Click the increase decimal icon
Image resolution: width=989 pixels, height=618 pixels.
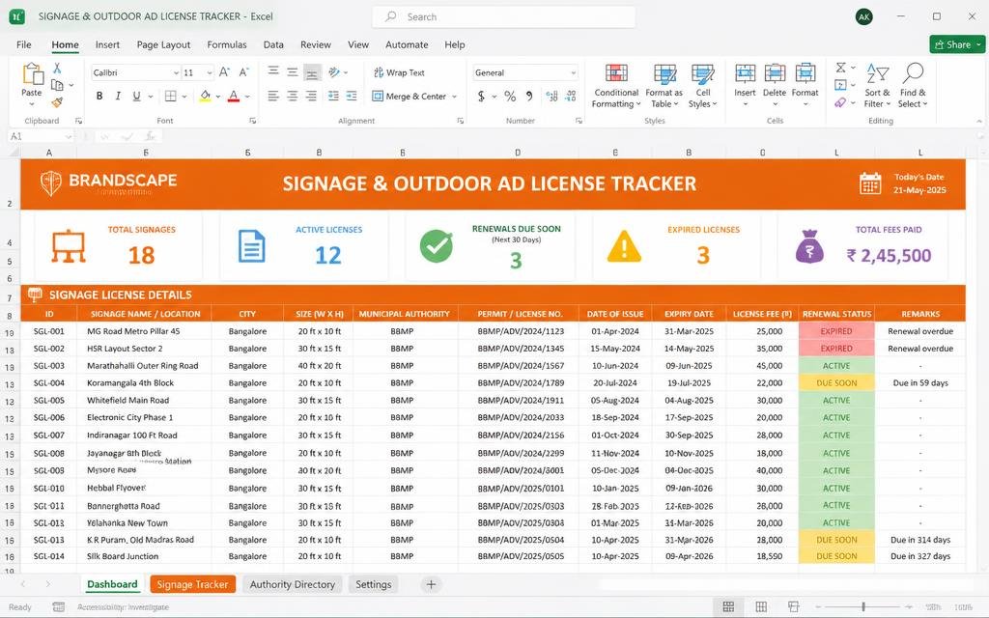coord(551,96)
